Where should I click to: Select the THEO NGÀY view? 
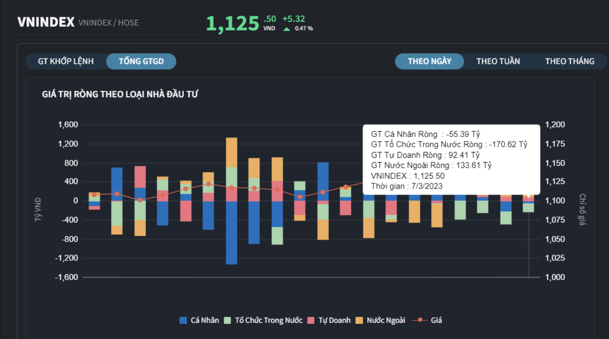tap(429, 61)
